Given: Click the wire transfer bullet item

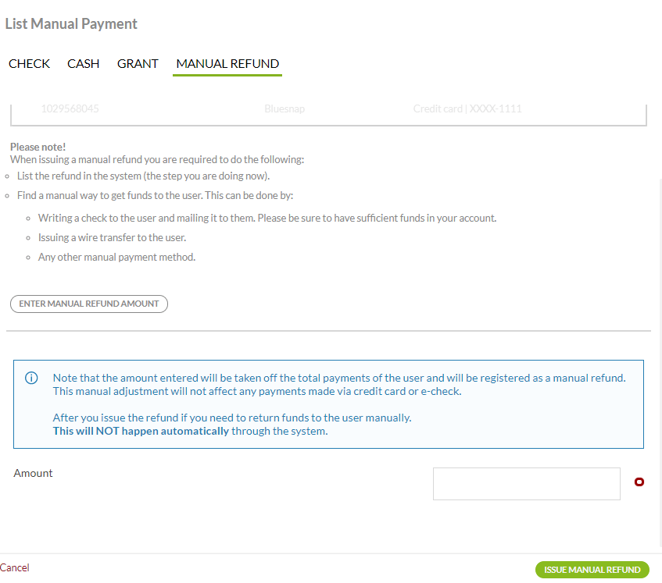Looking at the screenshot, I should [112, 238].
